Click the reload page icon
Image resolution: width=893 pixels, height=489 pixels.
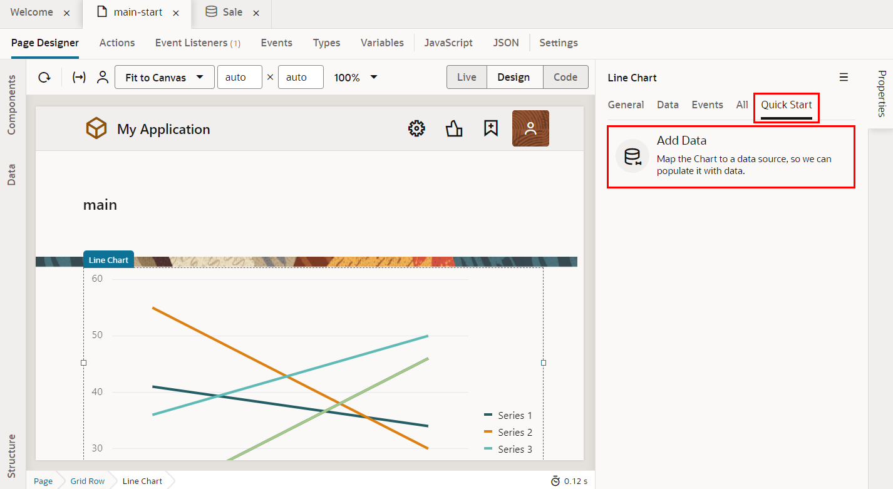coord(44,78)
